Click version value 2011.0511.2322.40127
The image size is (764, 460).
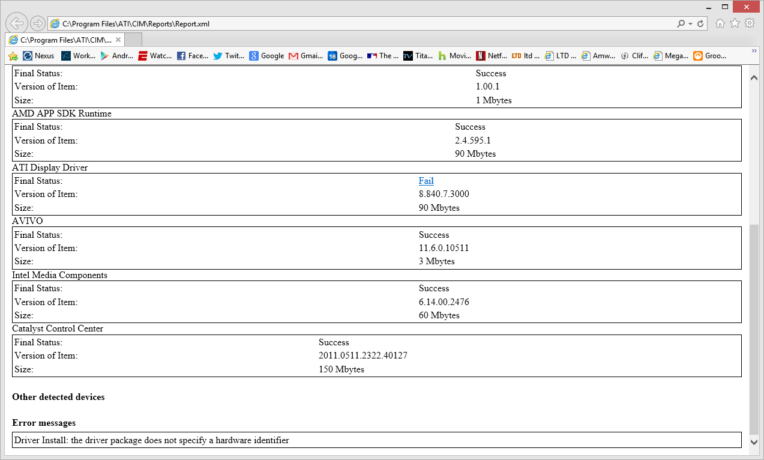363,356
